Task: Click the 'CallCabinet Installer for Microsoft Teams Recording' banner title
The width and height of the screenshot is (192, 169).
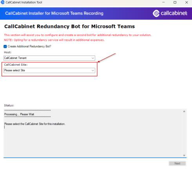Action: [54, 13]
